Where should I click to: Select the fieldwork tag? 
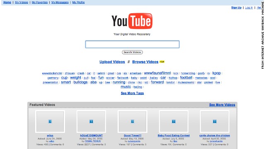point(123,78)
